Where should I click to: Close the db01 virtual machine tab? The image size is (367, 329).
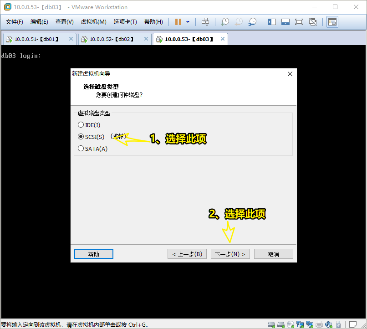[x=71, y=39]
